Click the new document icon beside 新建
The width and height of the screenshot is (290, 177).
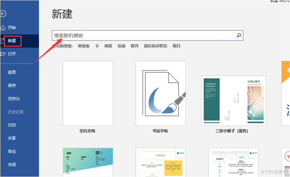tap(3, 41)
